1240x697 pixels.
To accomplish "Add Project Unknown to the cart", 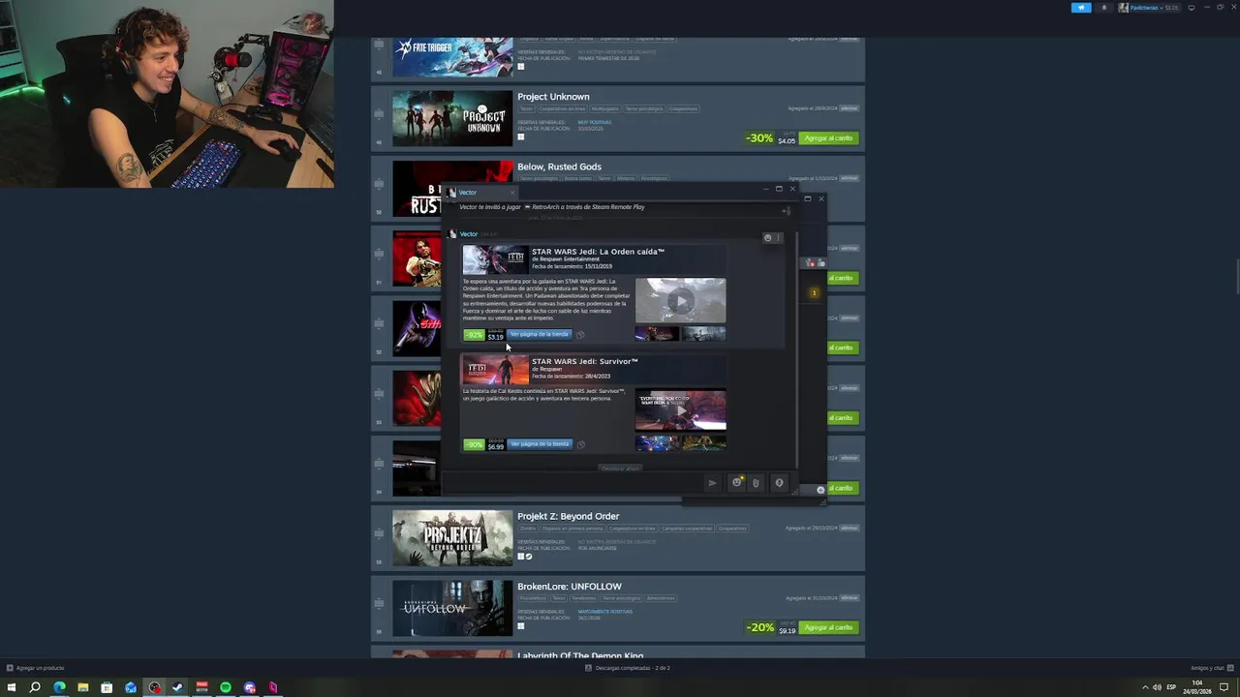I will [828, 138].
